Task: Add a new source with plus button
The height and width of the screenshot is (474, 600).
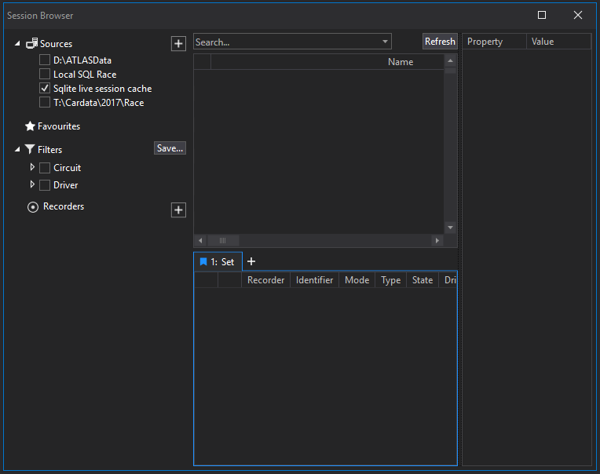Action: (x=178, y=44)
